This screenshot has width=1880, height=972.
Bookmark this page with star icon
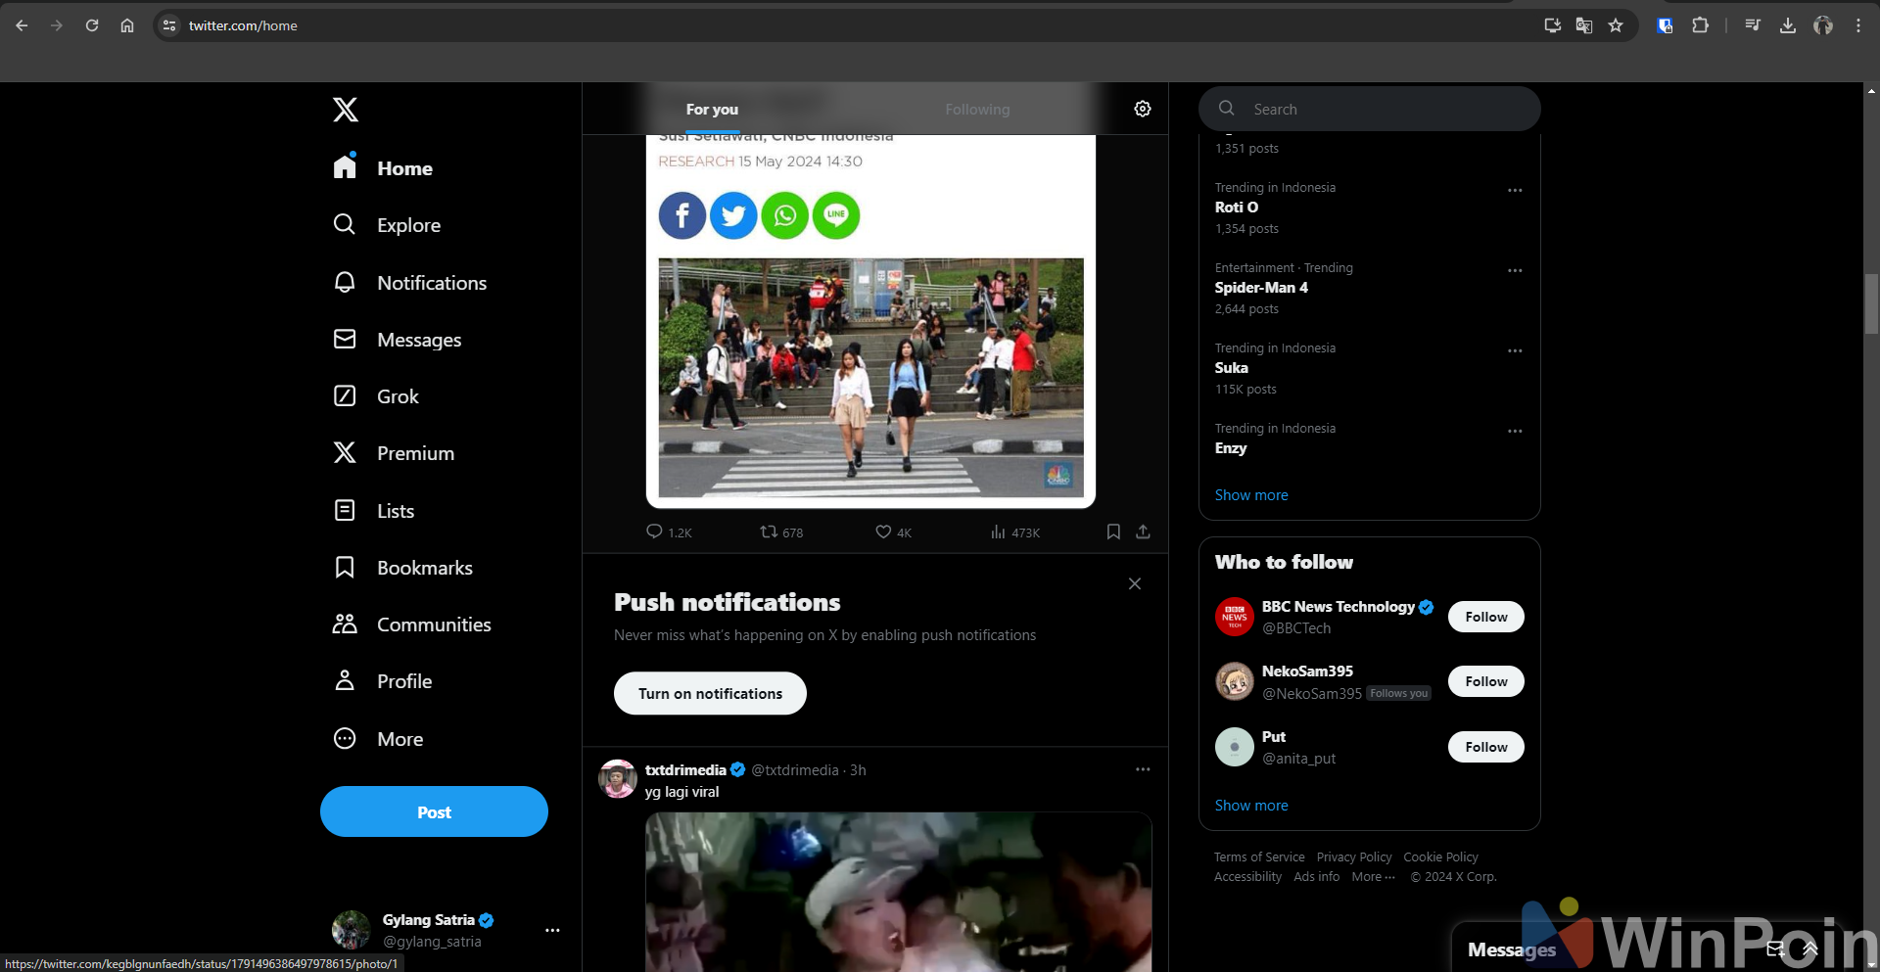1616,25
